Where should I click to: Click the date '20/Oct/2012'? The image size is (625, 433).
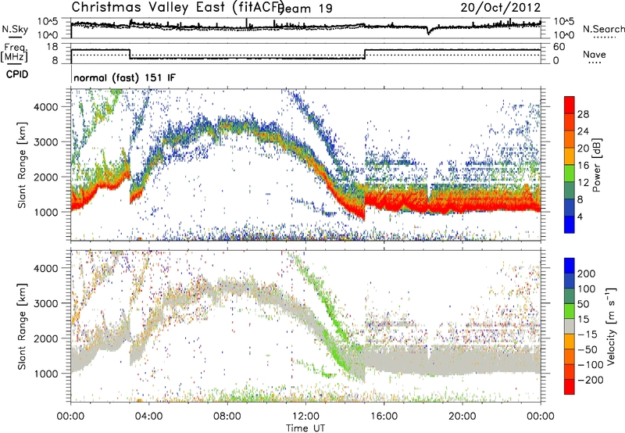(x=501, y=8)
